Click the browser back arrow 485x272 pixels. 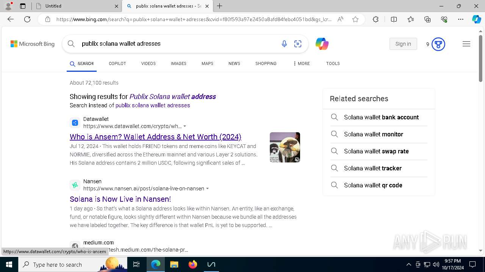click(11, 19)
